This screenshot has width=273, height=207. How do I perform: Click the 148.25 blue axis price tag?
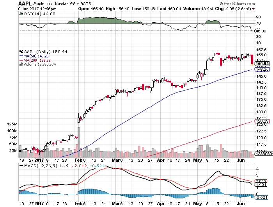click(262, 70)
